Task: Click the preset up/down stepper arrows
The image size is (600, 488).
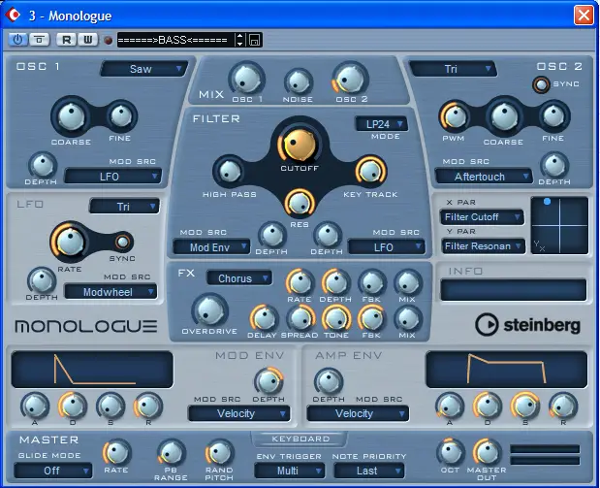Action: [x=239, y=40]
